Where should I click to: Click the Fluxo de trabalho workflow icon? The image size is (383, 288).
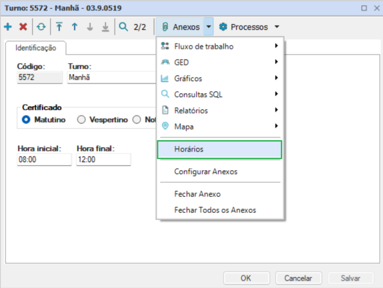[x=165, y=46]
